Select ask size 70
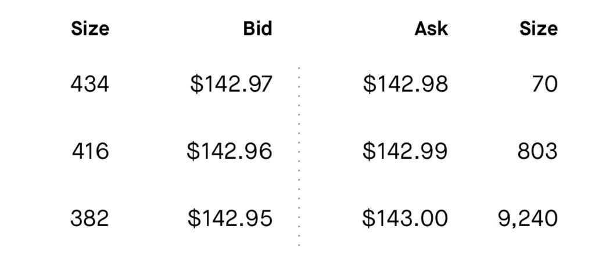Image resolution: width=595 pixels, height=254 pixels. [x=545, y=84]
